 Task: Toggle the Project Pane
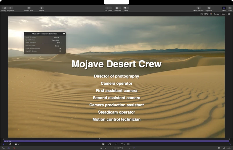pos(29,8)
